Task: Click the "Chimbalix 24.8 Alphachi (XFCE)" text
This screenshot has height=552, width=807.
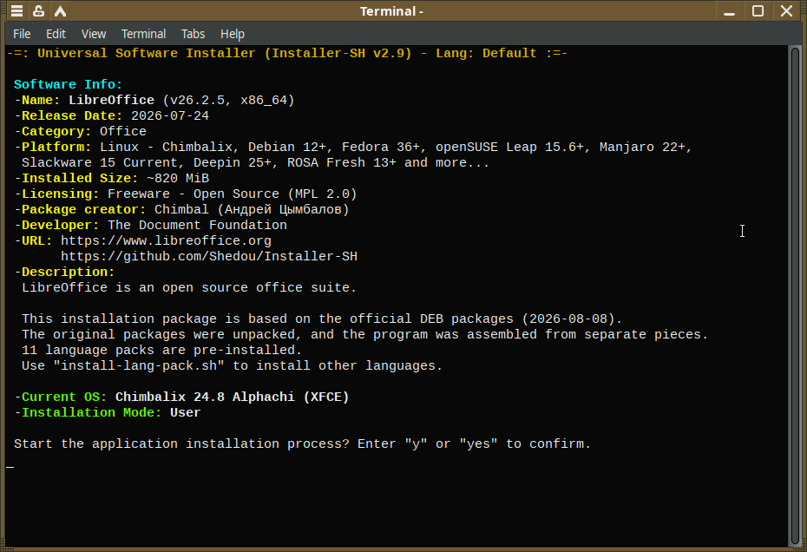Action: [232, 397]
